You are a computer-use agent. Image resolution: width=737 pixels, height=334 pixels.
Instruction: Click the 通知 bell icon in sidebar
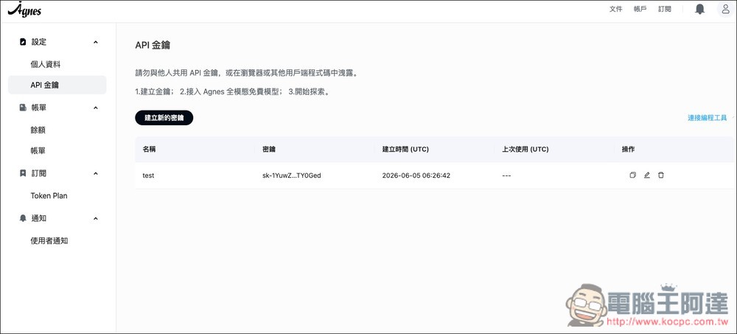point(23,218)
